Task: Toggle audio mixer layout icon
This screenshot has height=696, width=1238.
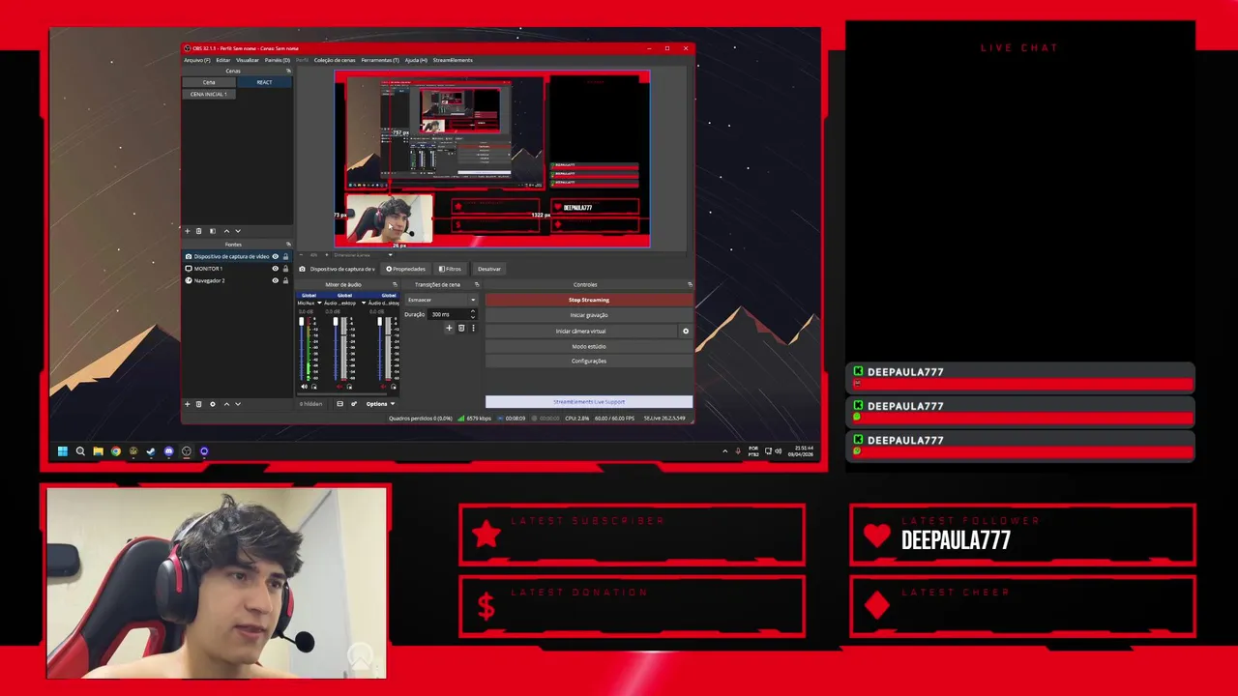Action: [339, 404]
